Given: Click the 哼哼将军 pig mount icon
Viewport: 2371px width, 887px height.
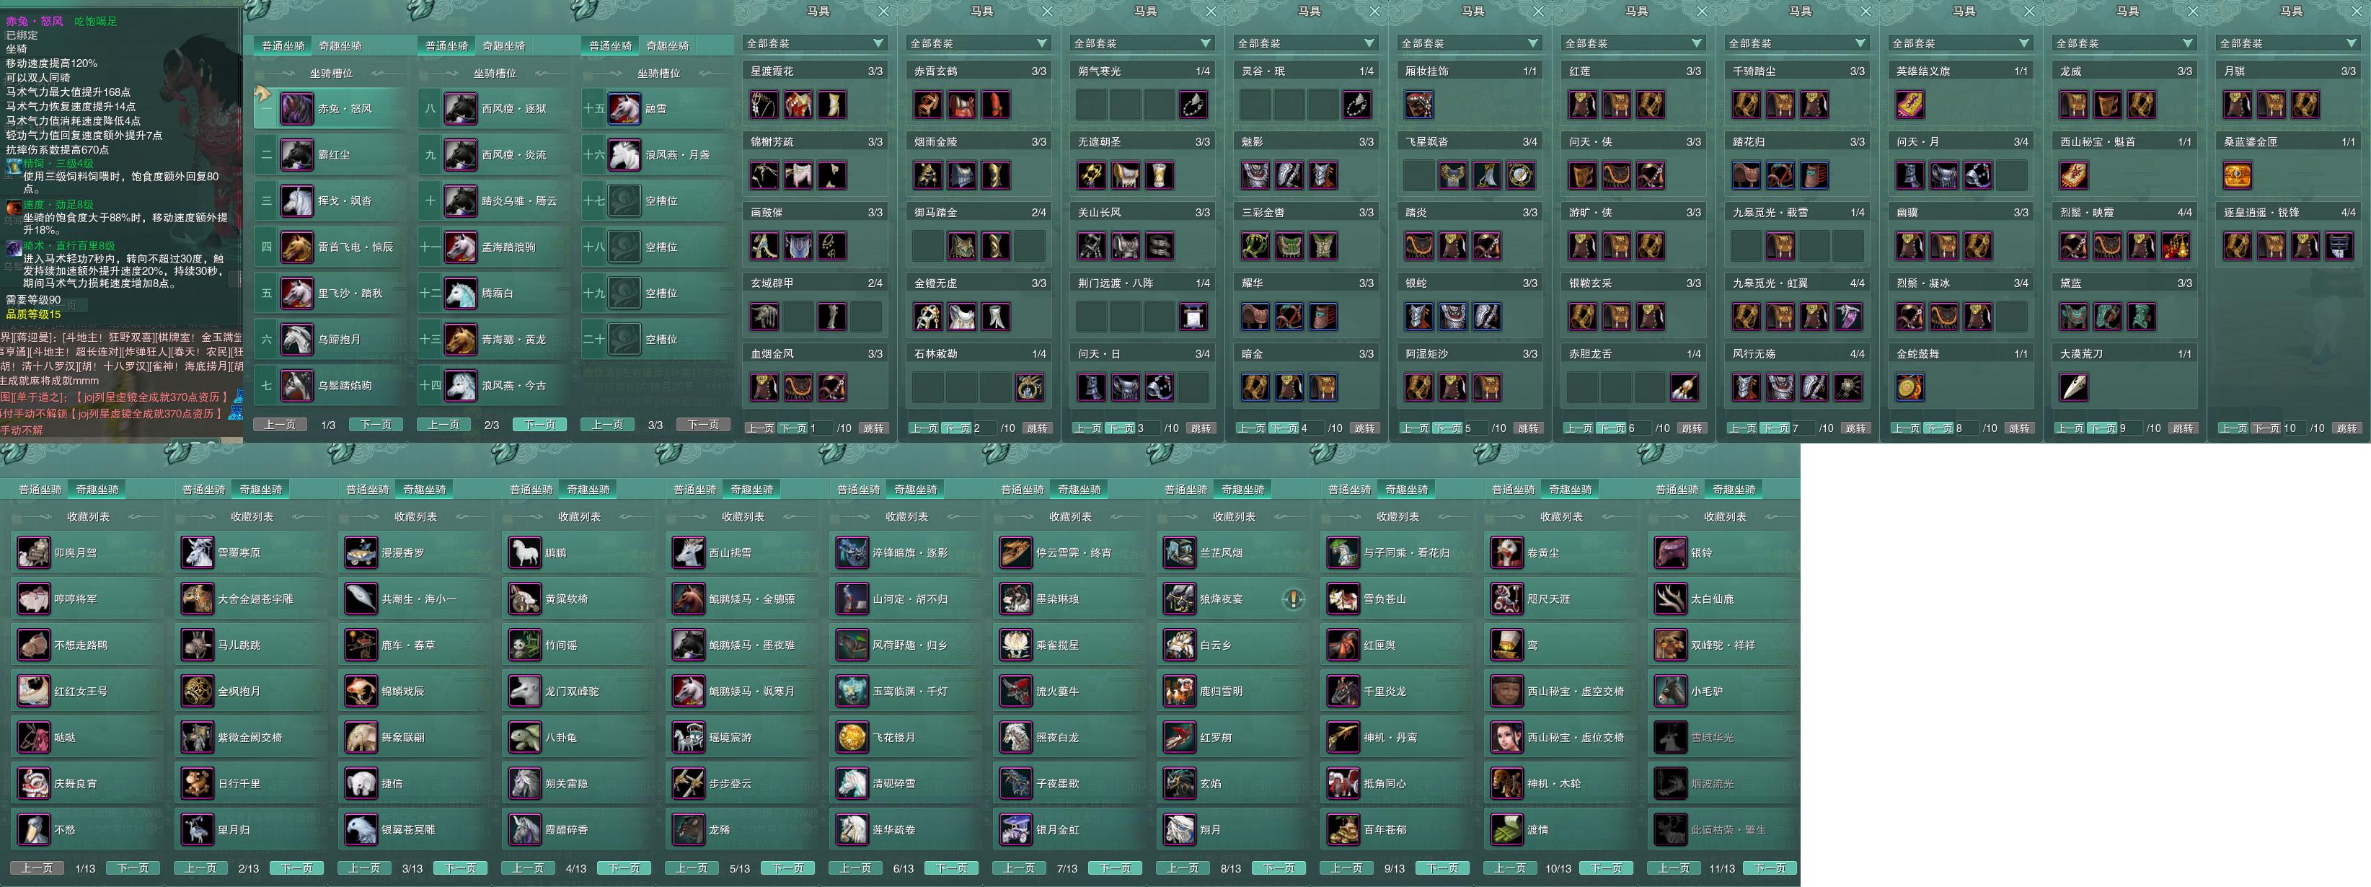Looking at the screenshot, I should pos(34,598).
